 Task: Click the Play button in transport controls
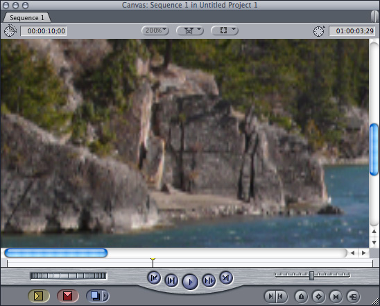[190, 282]
